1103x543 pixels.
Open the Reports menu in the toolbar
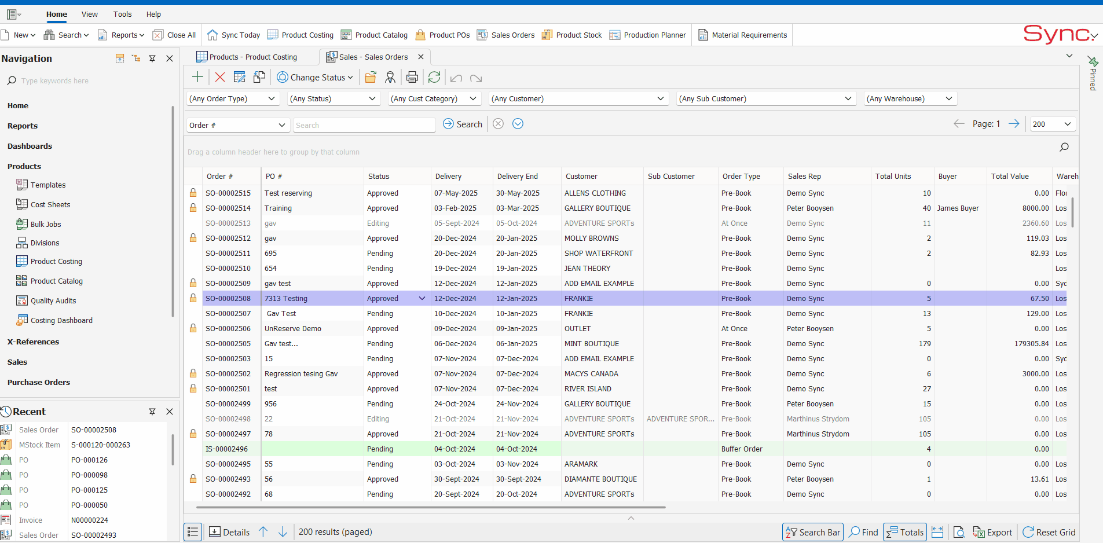pos(121,35)
